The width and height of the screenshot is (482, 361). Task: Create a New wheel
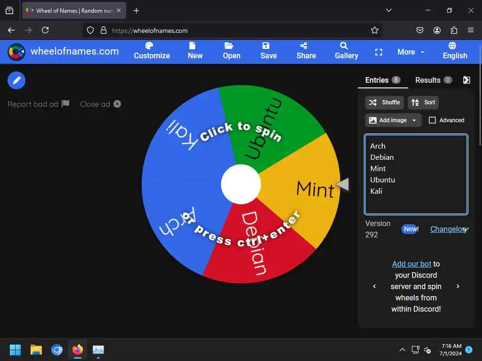(x=195, y=51)
